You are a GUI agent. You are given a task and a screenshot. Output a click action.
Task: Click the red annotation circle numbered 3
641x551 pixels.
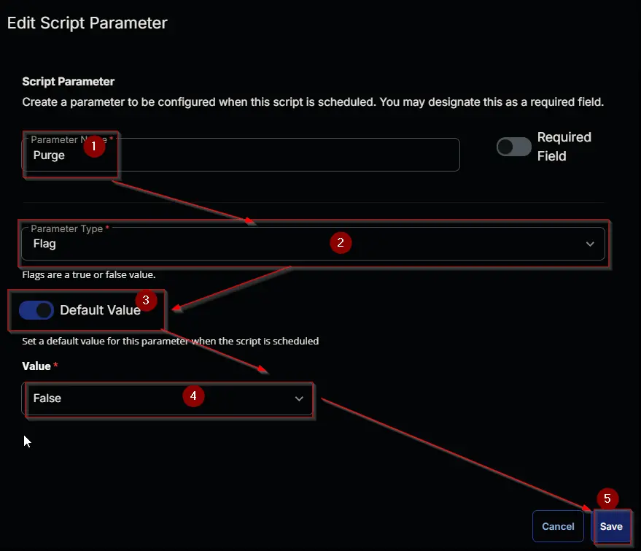[146, 300]
